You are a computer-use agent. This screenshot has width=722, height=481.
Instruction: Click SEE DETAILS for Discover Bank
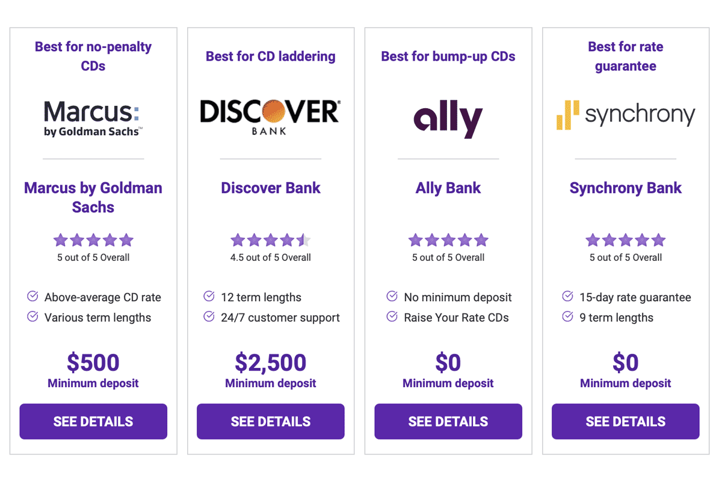(270, 421)
